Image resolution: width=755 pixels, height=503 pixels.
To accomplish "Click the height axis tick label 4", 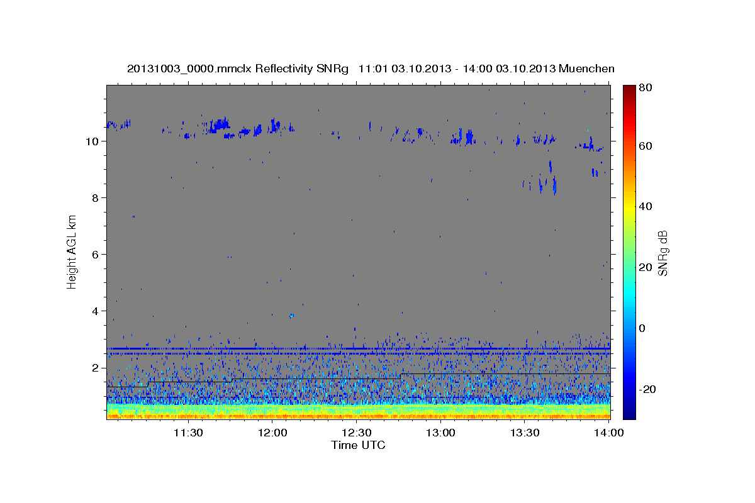I will click(96, 311).
